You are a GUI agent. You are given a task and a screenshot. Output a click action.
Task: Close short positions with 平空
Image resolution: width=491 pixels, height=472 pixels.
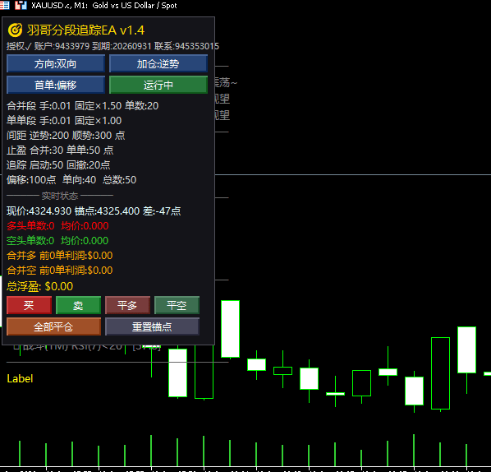pyautogui.click(x=177, y=305)
